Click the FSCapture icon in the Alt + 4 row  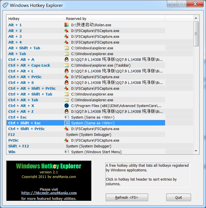[x=67, y=42]
